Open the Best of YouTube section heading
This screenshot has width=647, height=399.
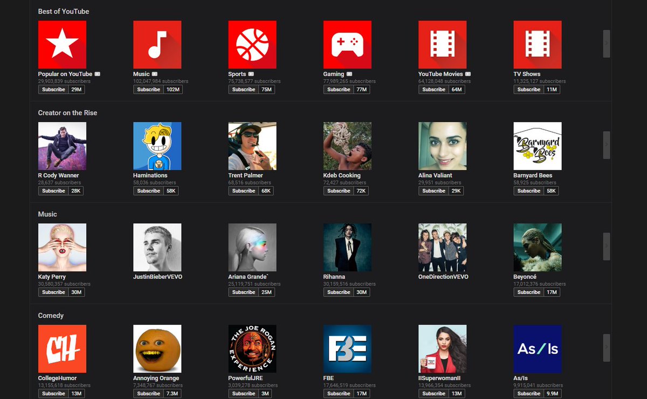point(64,11)
